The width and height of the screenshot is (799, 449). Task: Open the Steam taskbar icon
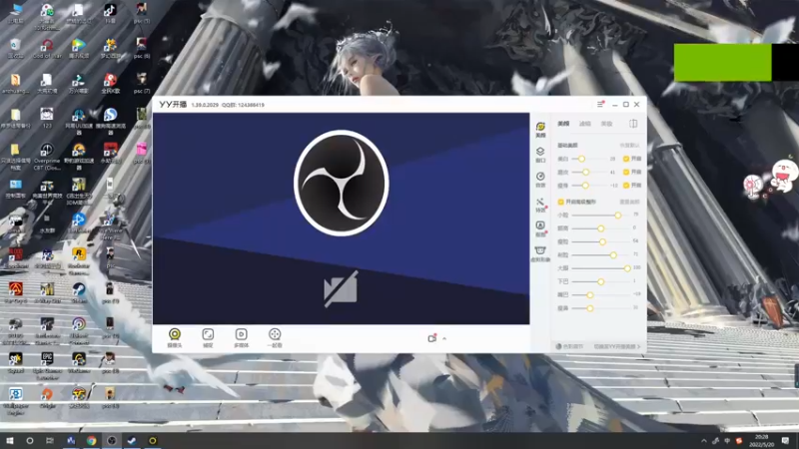tap(132, 441)
